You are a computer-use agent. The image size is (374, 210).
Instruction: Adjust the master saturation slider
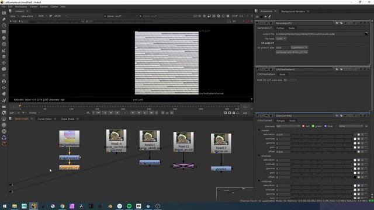[322, 135]
